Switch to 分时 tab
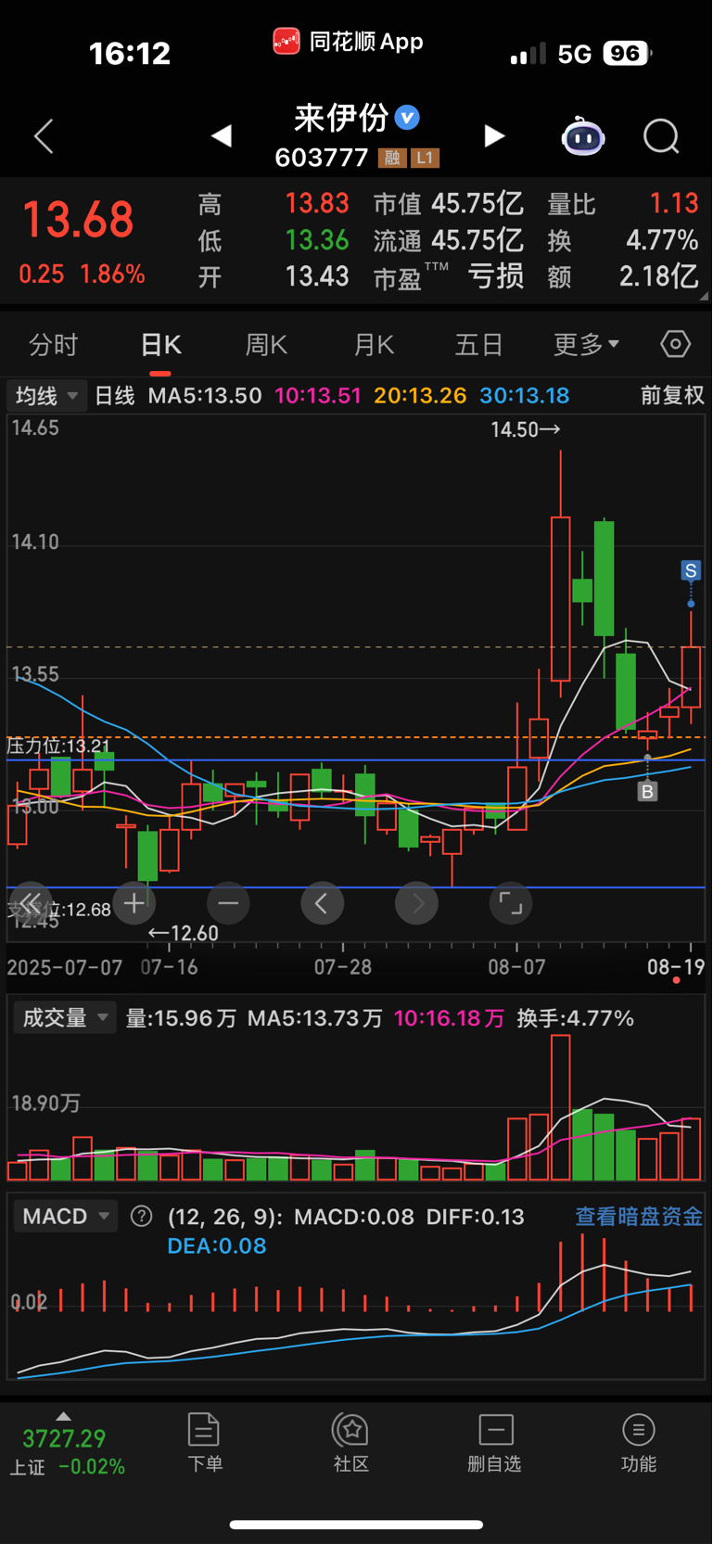The width and height of the screenshot is (713, 1544). [x=54, y=345]
